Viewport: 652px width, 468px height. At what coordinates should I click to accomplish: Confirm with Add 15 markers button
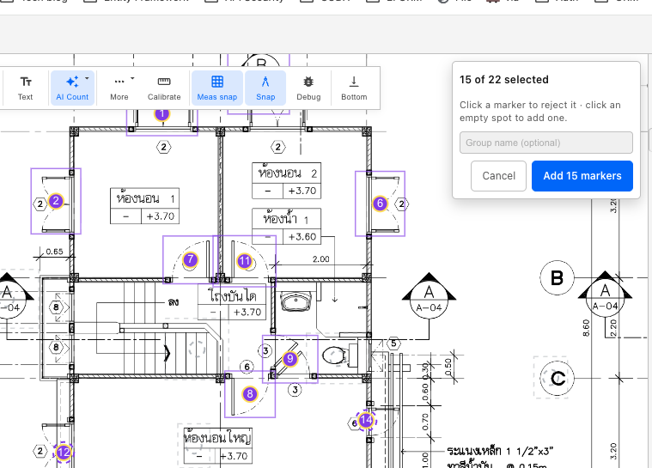tap(582, 176)
